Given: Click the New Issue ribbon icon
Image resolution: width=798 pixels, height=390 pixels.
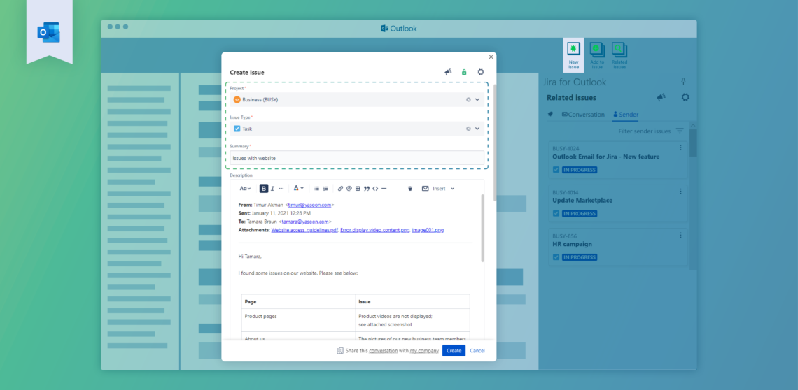Looking at the screenshot, I should 573,55.
